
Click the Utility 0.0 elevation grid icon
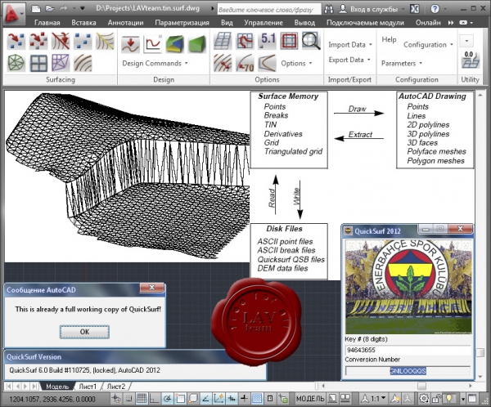tap(470, 60)
